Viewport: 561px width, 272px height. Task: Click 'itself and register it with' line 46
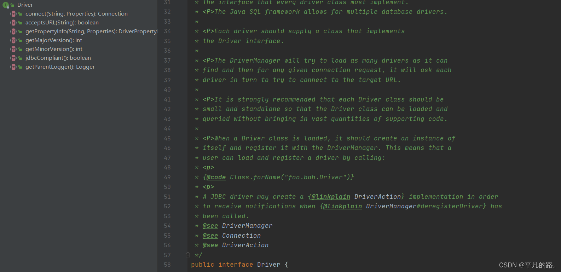[327, 148]
